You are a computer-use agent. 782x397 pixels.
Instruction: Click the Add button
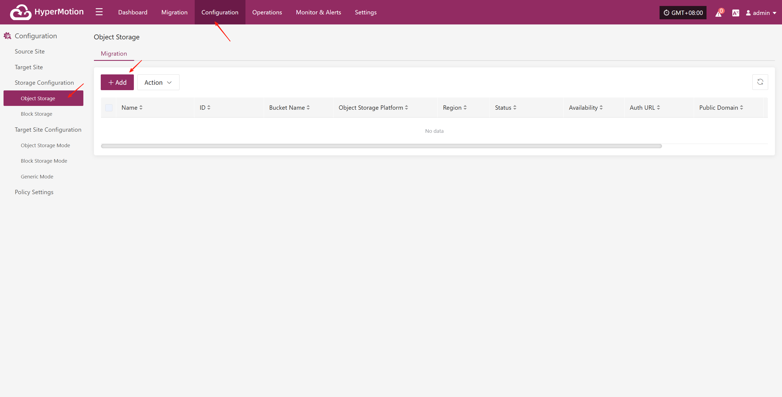click(x=117, y=82)
